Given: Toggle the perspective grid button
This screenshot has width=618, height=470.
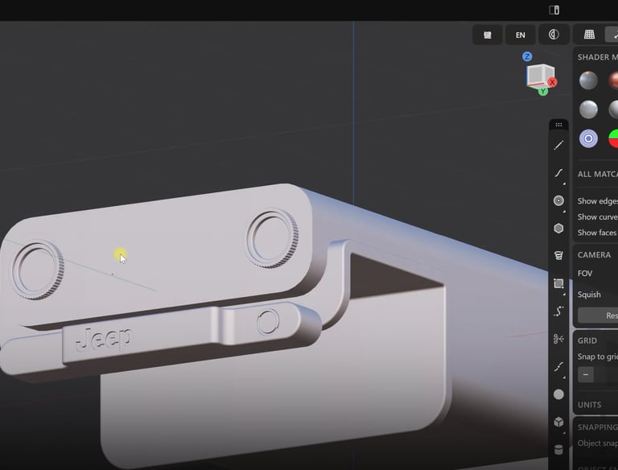Looking at the screenshot, I should click(x=589, y=35).
